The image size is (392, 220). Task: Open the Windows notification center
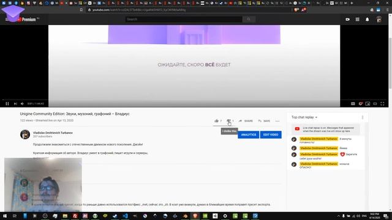pos(386,216)
